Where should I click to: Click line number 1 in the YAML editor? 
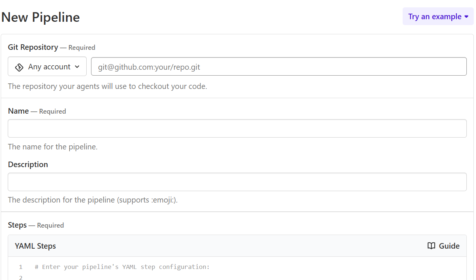tap(21, 267)
